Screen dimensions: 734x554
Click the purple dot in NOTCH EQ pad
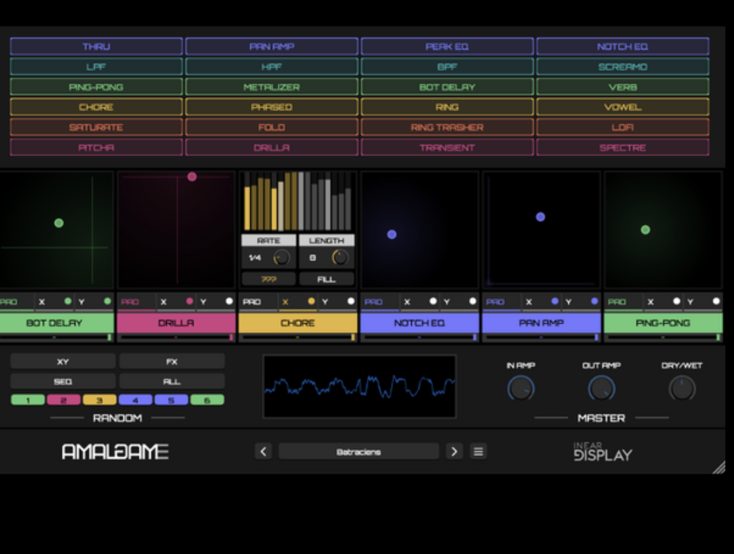click(392, 235)
